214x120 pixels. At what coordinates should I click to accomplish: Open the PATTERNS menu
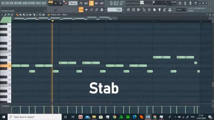[x=18, y=3]
